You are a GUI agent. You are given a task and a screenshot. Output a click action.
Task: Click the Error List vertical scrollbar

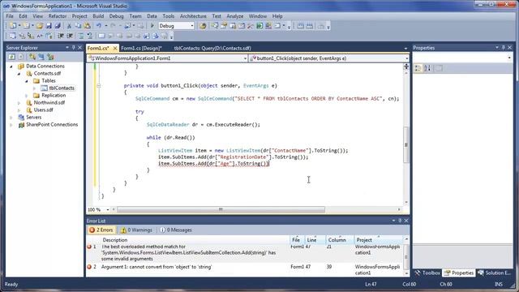[x=406, y=256]
